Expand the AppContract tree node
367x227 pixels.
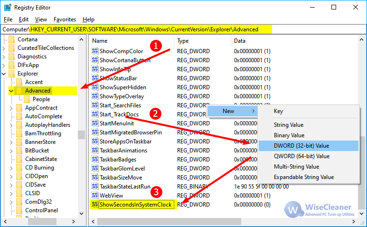click(11, 108)
